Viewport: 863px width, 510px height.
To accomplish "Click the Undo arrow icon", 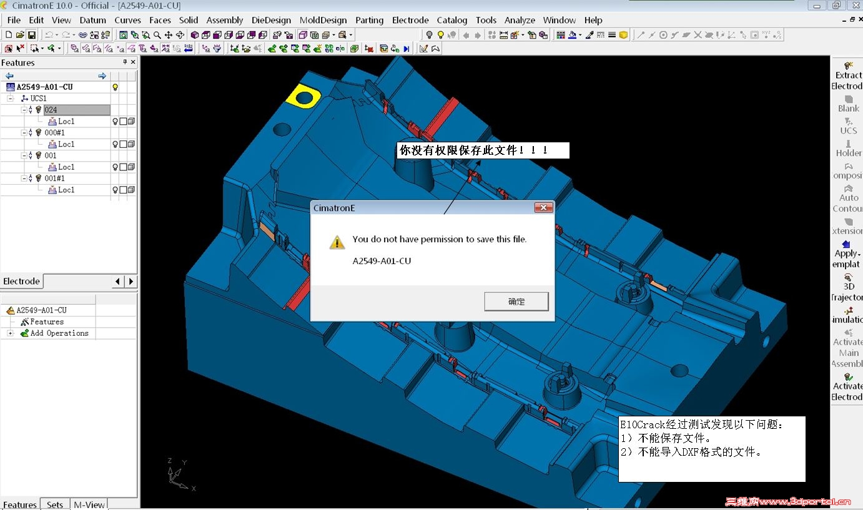I will [x=49, y=35].
